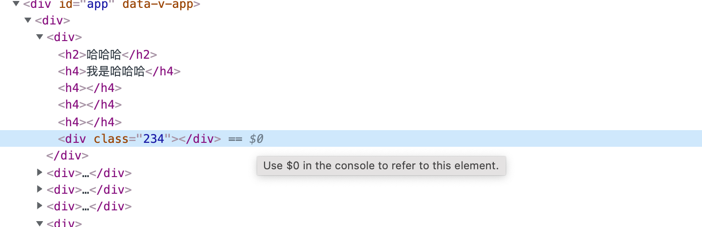Collapse the div containing the h2 element
702x227 pixels.
point(40,37)
